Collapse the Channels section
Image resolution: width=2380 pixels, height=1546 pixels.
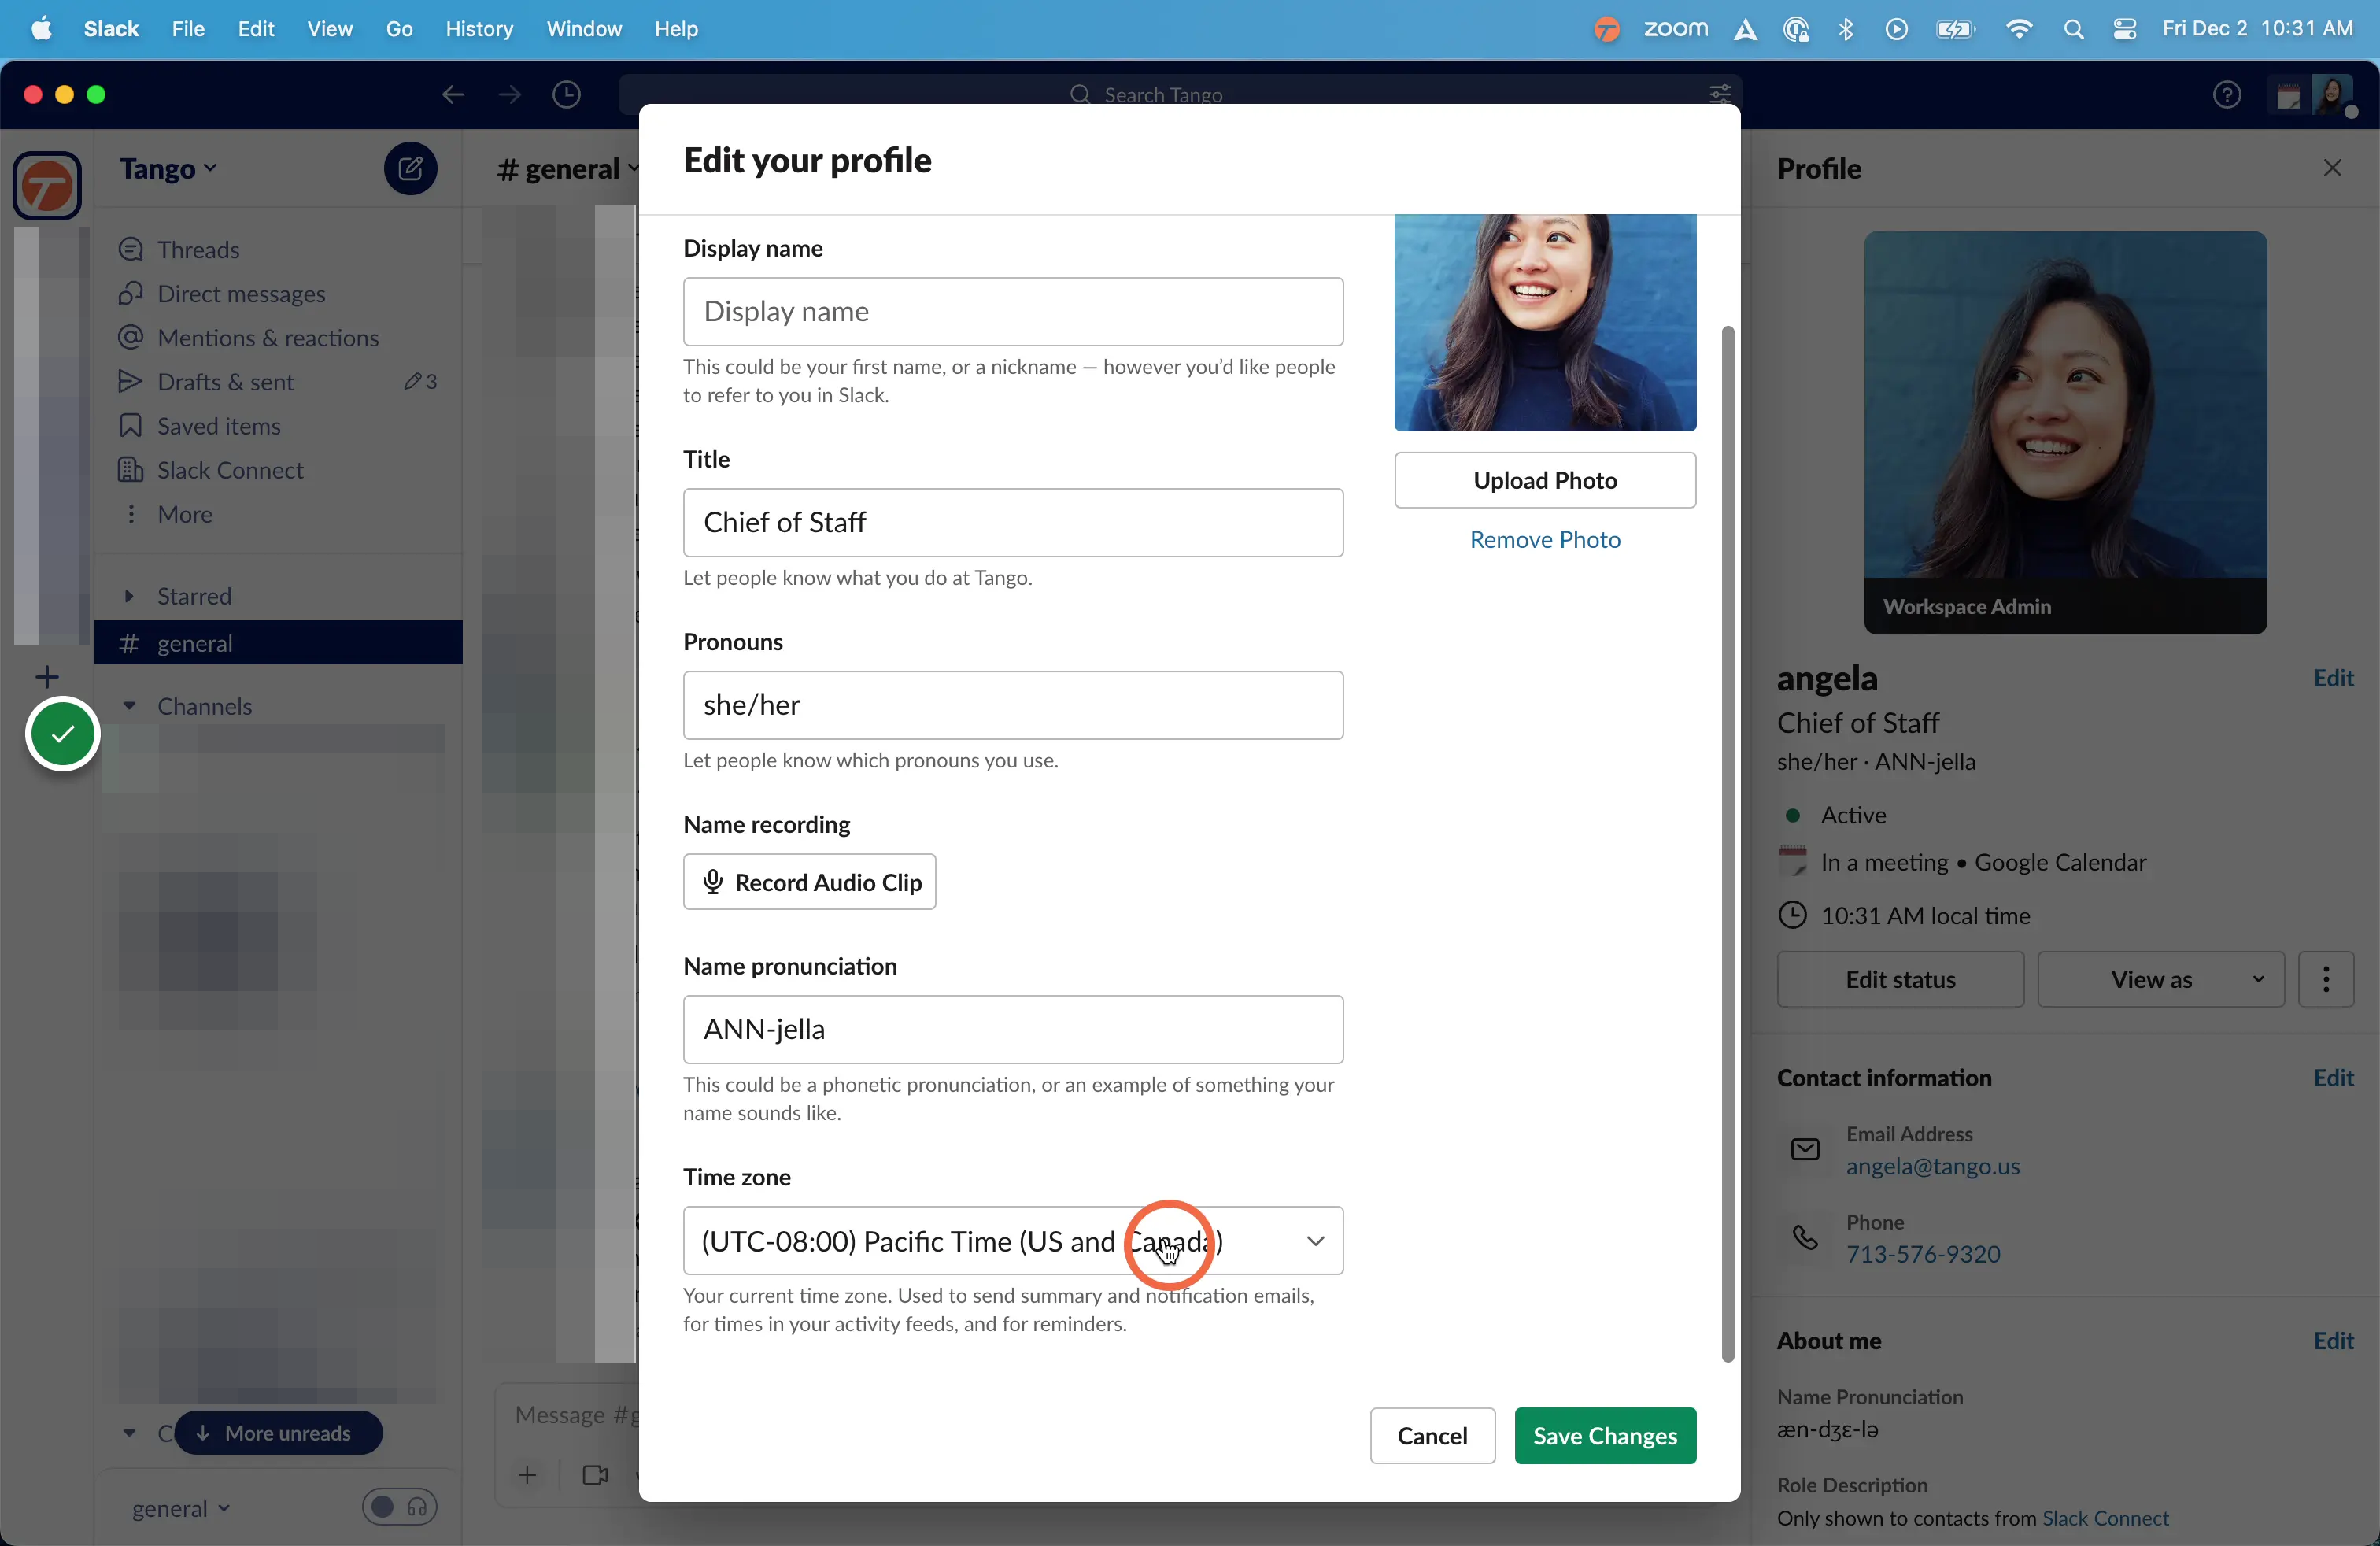tap(129, 705)
